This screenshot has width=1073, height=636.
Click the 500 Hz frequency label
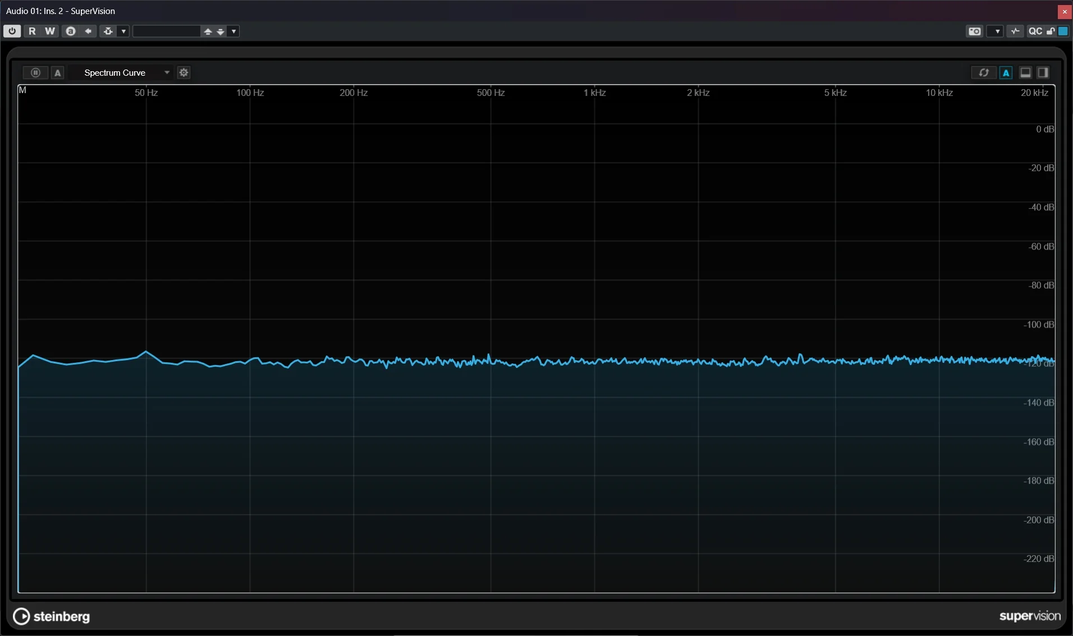pos(490,93)
